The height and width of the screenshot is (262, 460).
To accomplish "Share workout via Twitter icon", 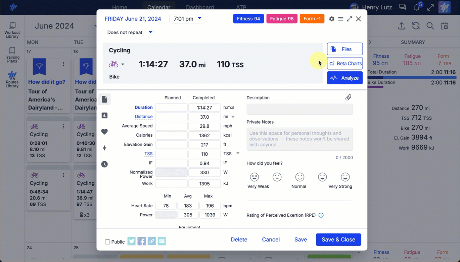I will tap(132, 241).
